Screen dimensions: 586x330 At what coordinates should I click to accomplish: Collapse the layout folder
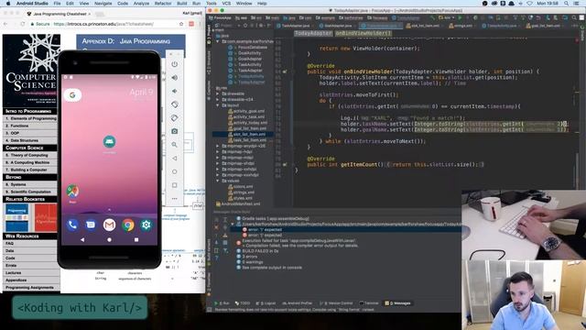click(218, 105)
